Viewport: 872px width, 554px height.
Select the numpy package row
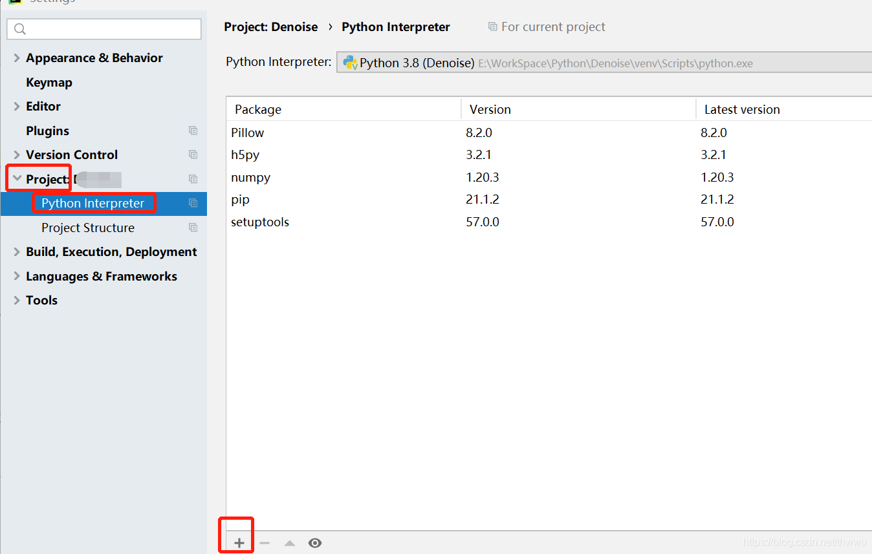[x=549, y=177]
